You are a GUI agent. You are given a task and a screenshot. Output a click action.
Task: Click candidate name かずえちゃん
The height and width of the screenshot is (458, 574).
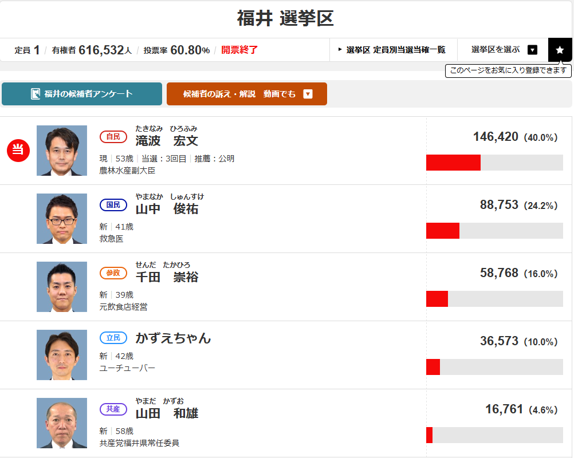pos(173,338)
